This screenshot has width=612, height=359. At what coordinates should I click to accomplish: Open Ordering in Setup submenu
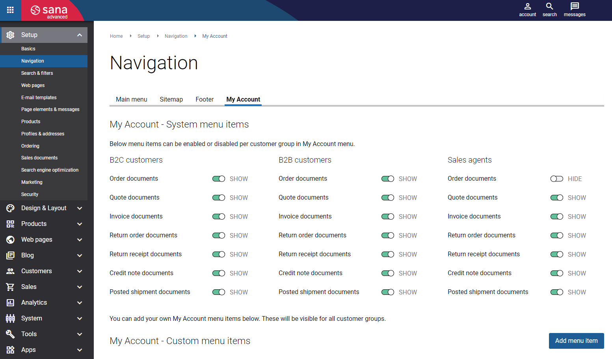(x=44, y=146)
